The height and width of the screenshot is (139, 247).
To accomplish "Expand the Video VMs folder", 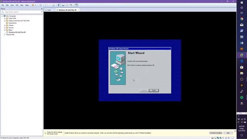I will point(5,19).
